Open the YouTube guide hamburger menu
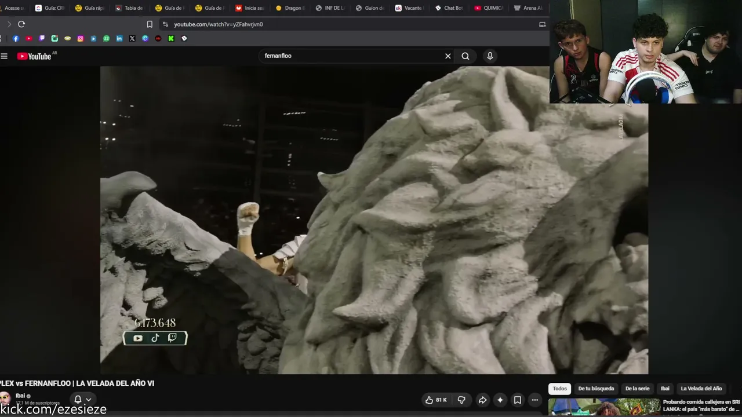 pos(4,56)
